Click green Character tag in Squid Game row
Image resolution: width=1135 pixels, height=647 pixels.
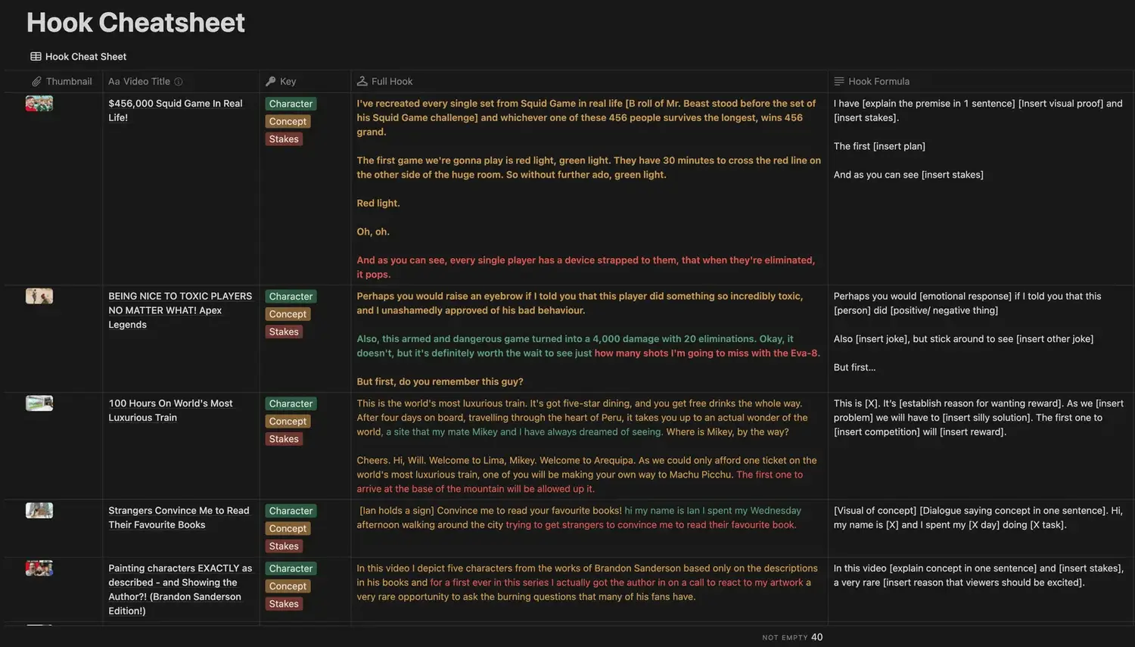[291, 104]
